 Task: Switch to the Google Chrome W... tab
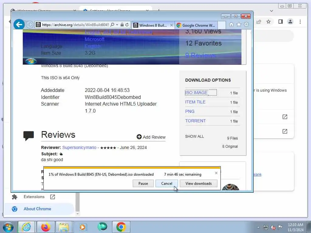pos(196,25)
